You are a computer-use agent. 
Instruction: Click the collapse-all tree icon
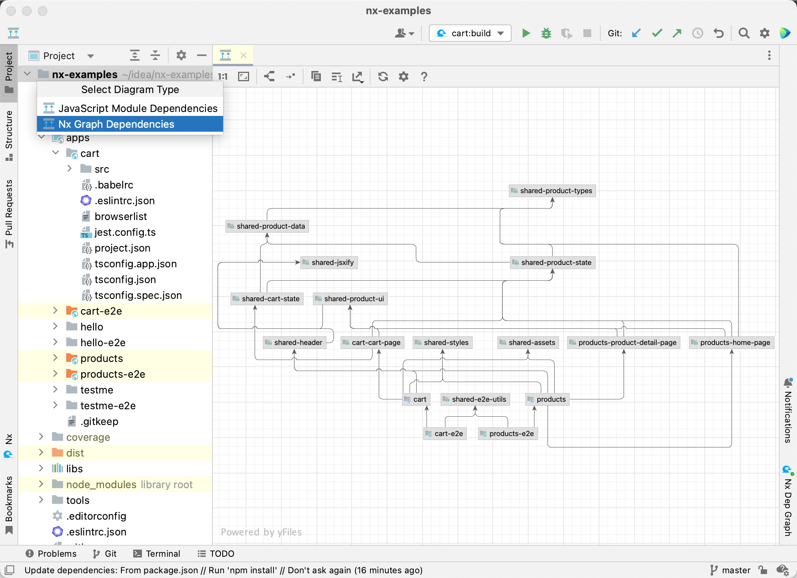(x=155, y=56)
